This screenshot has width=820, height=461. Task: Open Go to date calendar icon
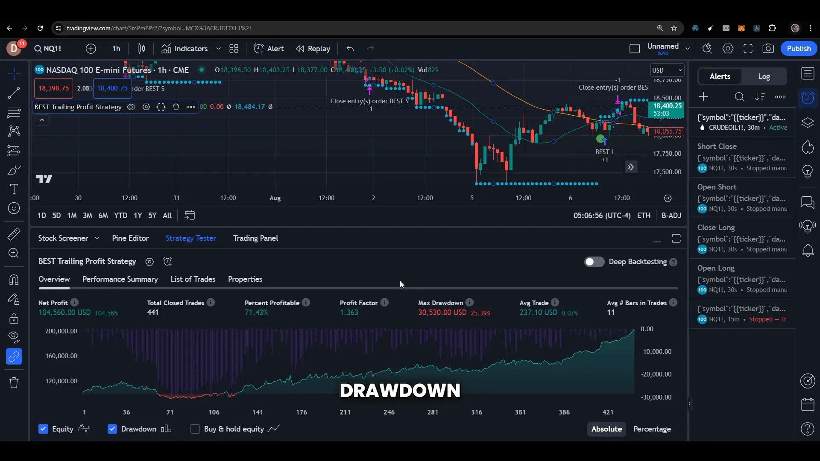pyautogui.click(x=190, y=216)
